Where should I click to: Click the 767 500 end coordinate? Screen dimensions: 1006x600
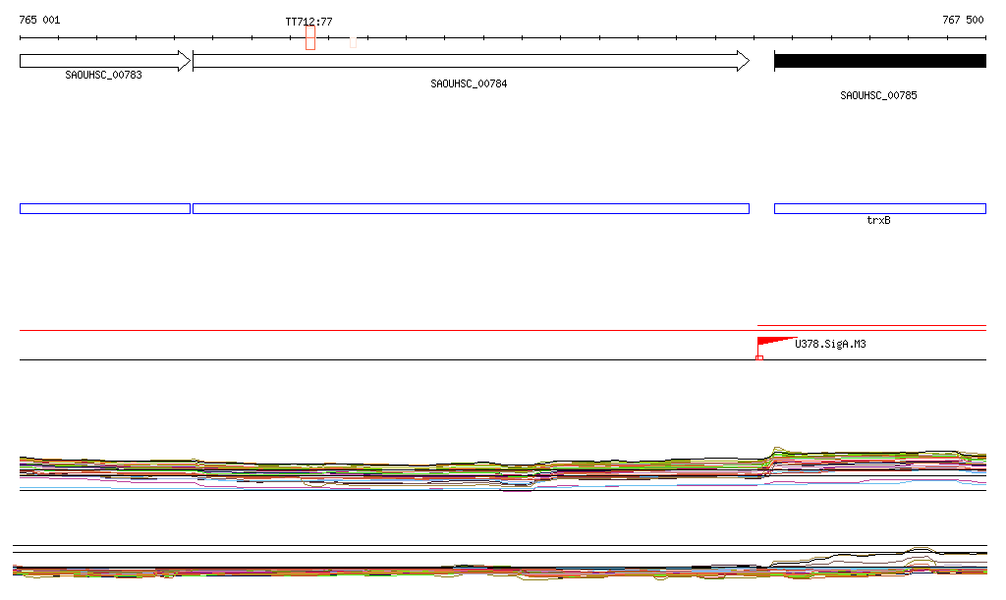click(962, 20)
